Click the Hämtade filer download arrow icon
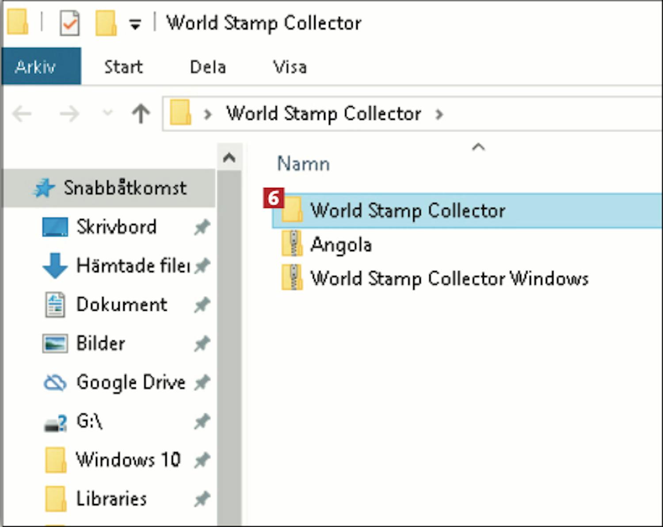663x527 pixels. pos(55,265)
